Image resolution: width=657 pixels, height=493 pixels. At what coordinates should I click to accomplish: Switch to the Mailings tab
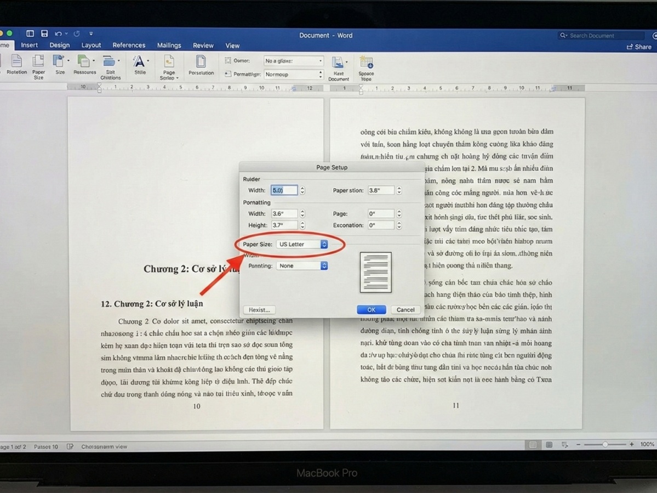coord(169,46)
